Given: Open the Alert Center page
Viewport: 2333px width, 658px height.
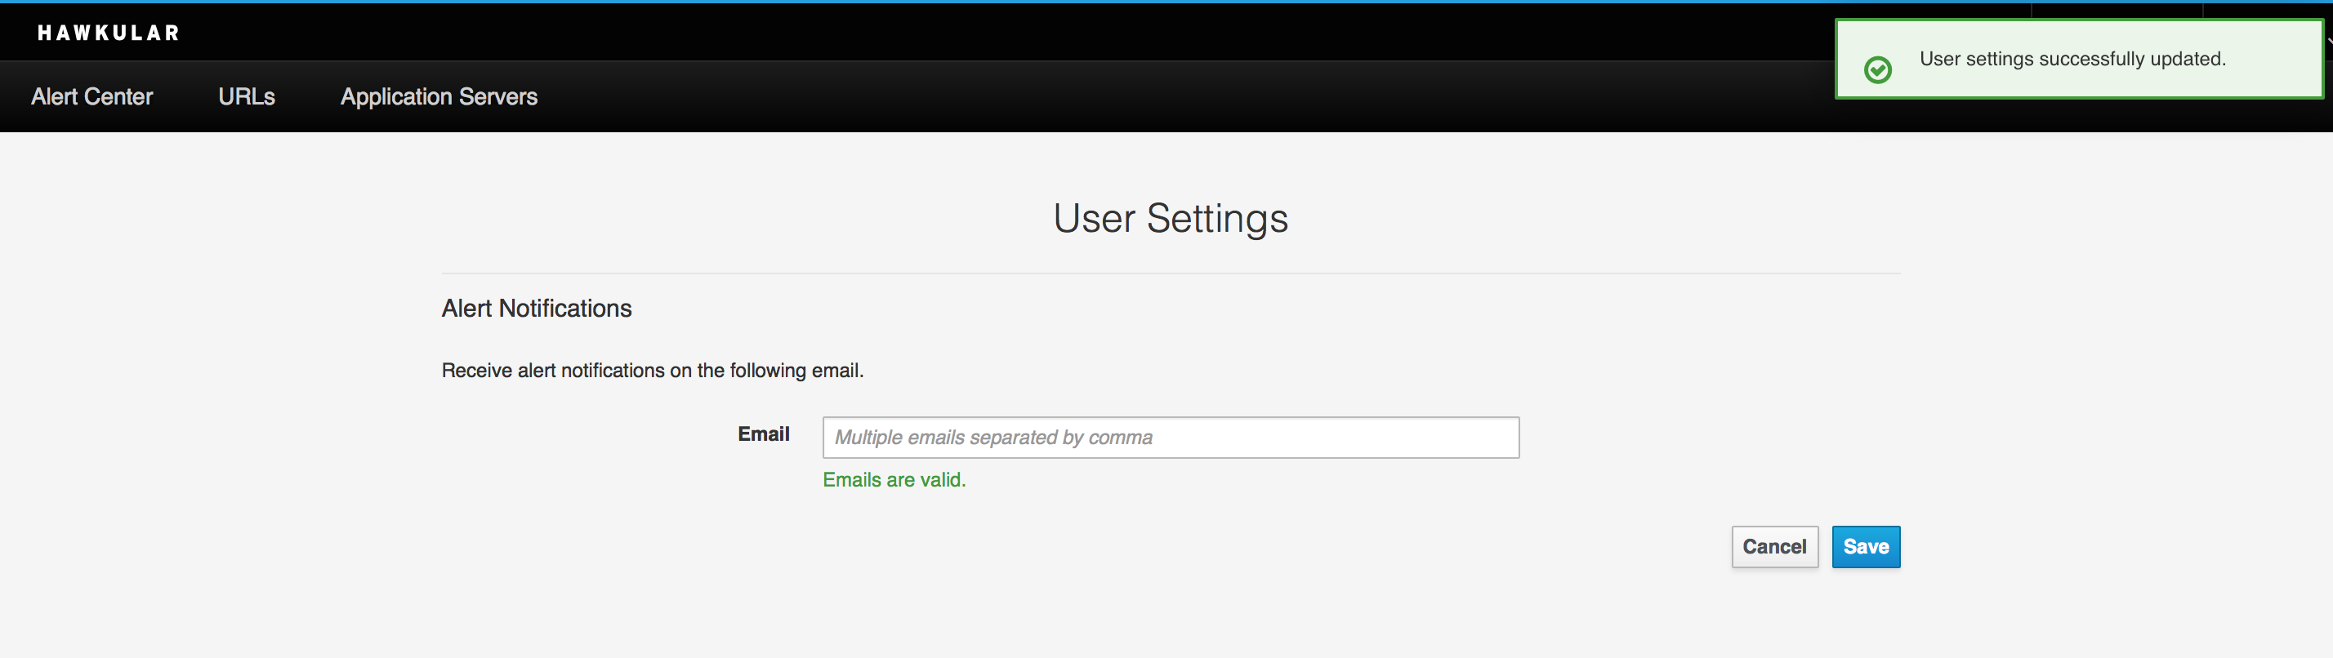Looking at the screenshot, I should (x=91, y=97).
